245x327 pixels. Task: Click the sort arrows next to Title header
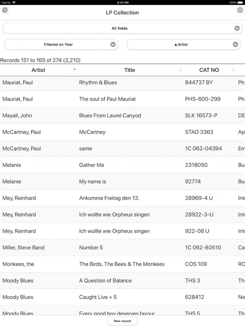tap(180, 70)
